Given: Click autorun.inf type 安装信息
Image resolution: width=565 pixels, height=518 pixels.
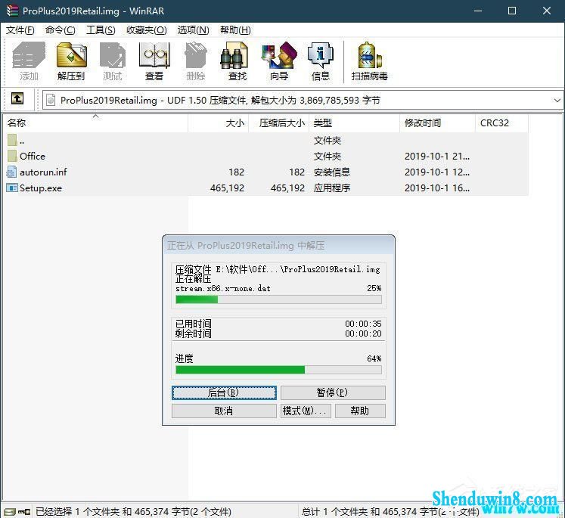Looking at the screenshot, I should pyautogui.click(x=332, y=172).
